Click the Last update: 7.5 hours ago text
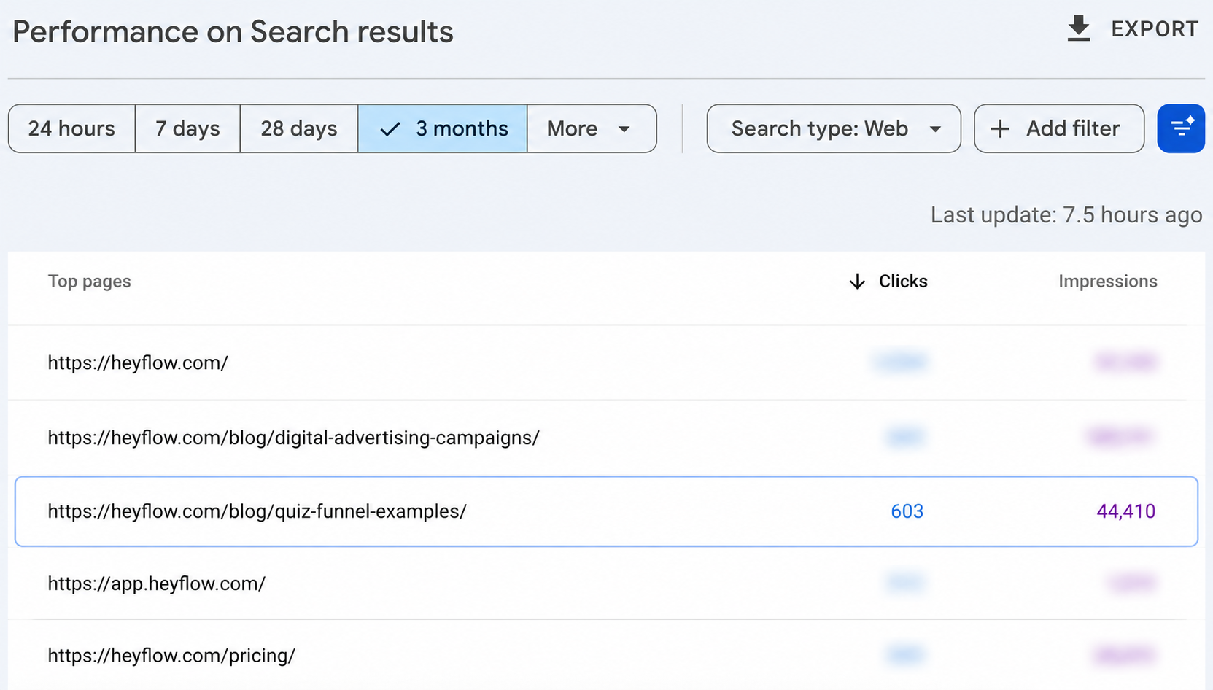The height and width of the screenshot is (690, 1213). (1066, 215)
